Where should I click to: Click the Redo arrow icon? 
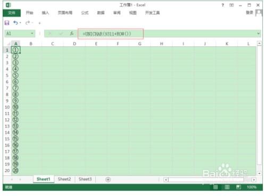[x=28, y=23]
